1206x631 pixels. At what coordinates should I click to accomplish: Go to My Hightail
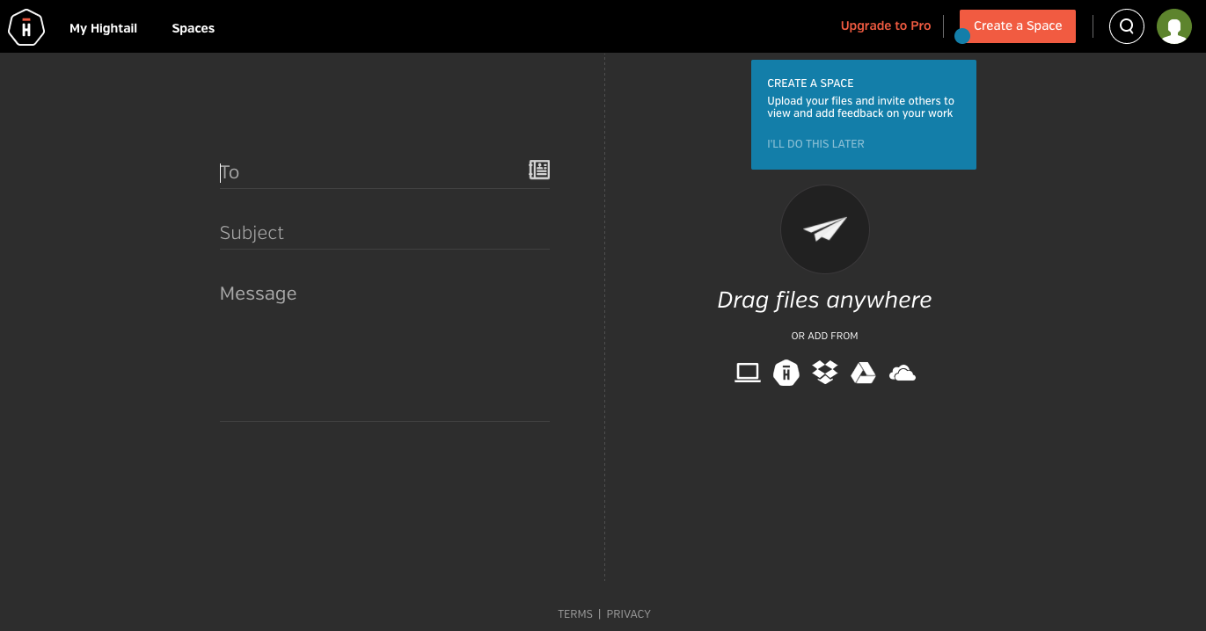pyautogui.click(x=104, y=28)
